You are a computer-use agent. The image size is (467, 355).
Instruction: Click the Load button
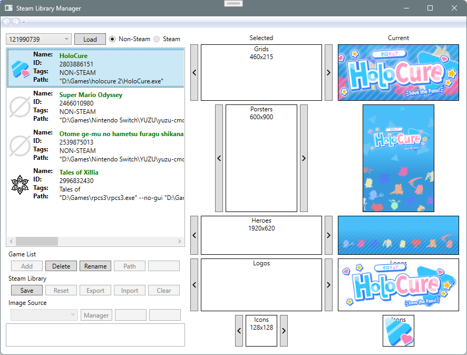tap(90, 39)
